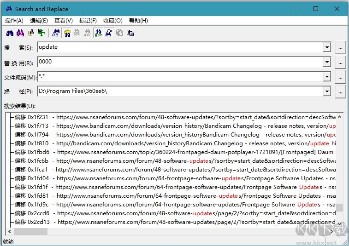Click the 搜索结果(U) results label
The height and width of the screenshot is (246, 349).
pyautogui.click(x=20, y=106)
